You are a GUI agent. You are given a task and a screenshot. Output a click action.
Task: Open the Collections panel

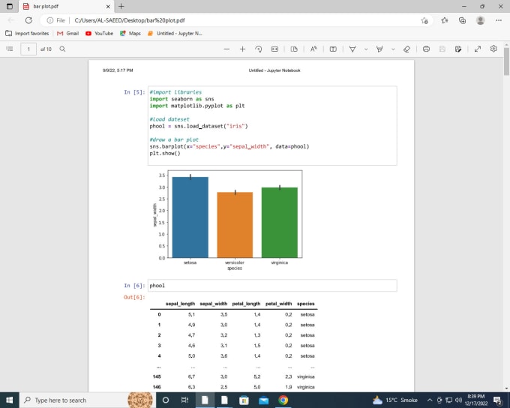(462, 20)
